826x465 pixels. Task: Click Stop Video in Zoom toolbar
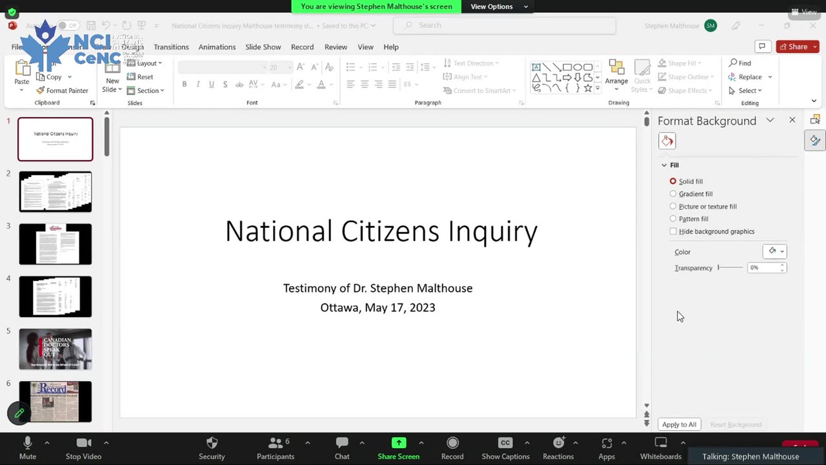coord(83,448)
